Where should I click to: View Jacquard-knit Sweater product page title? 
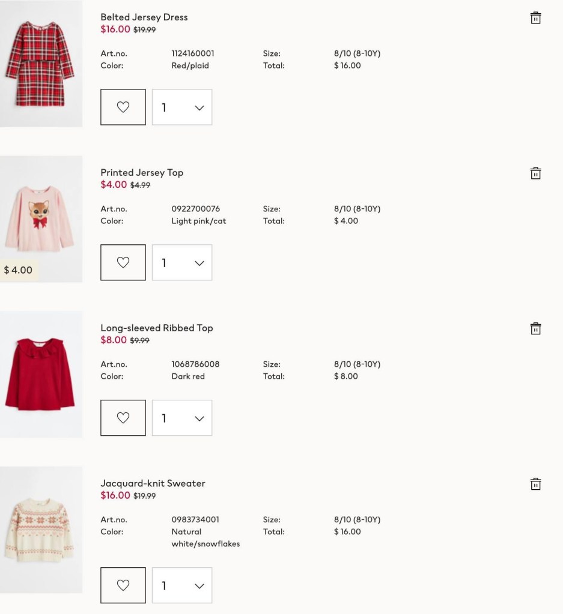[x=153, y=483]
